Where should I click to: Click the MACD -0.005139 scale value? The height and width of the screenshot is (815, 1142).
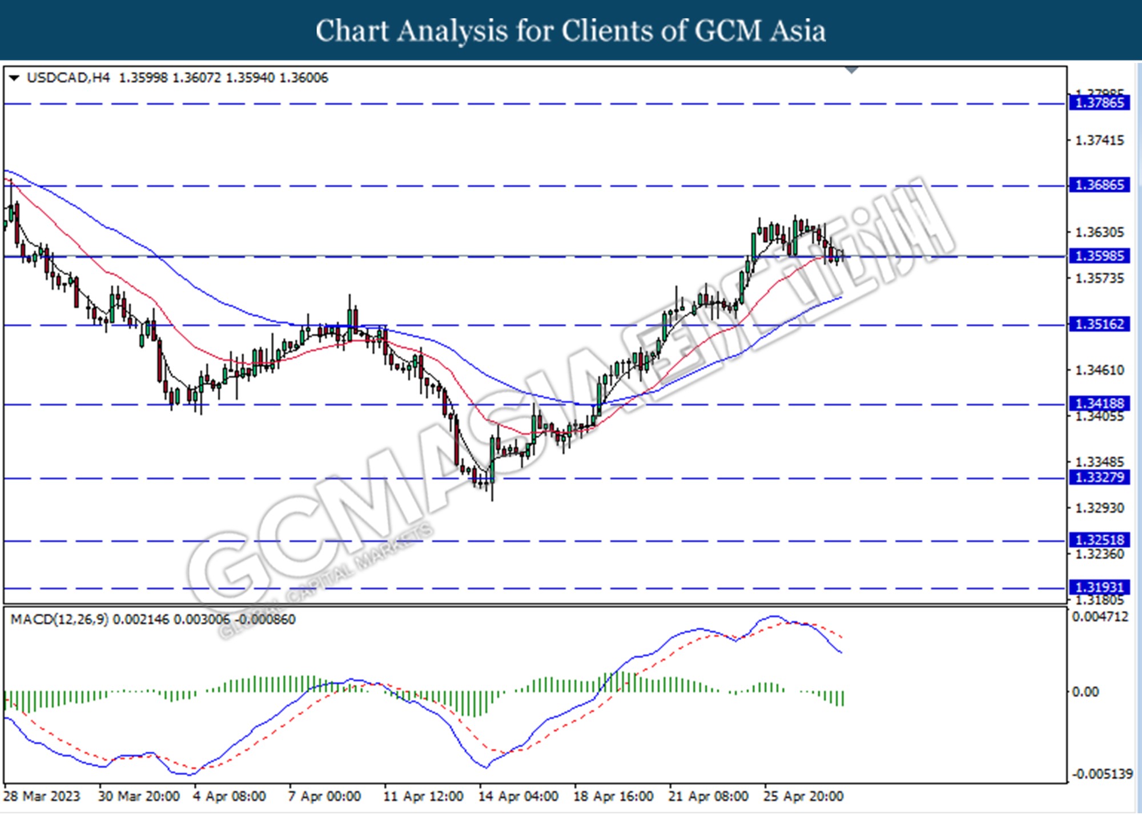(x=1102, y=774)
